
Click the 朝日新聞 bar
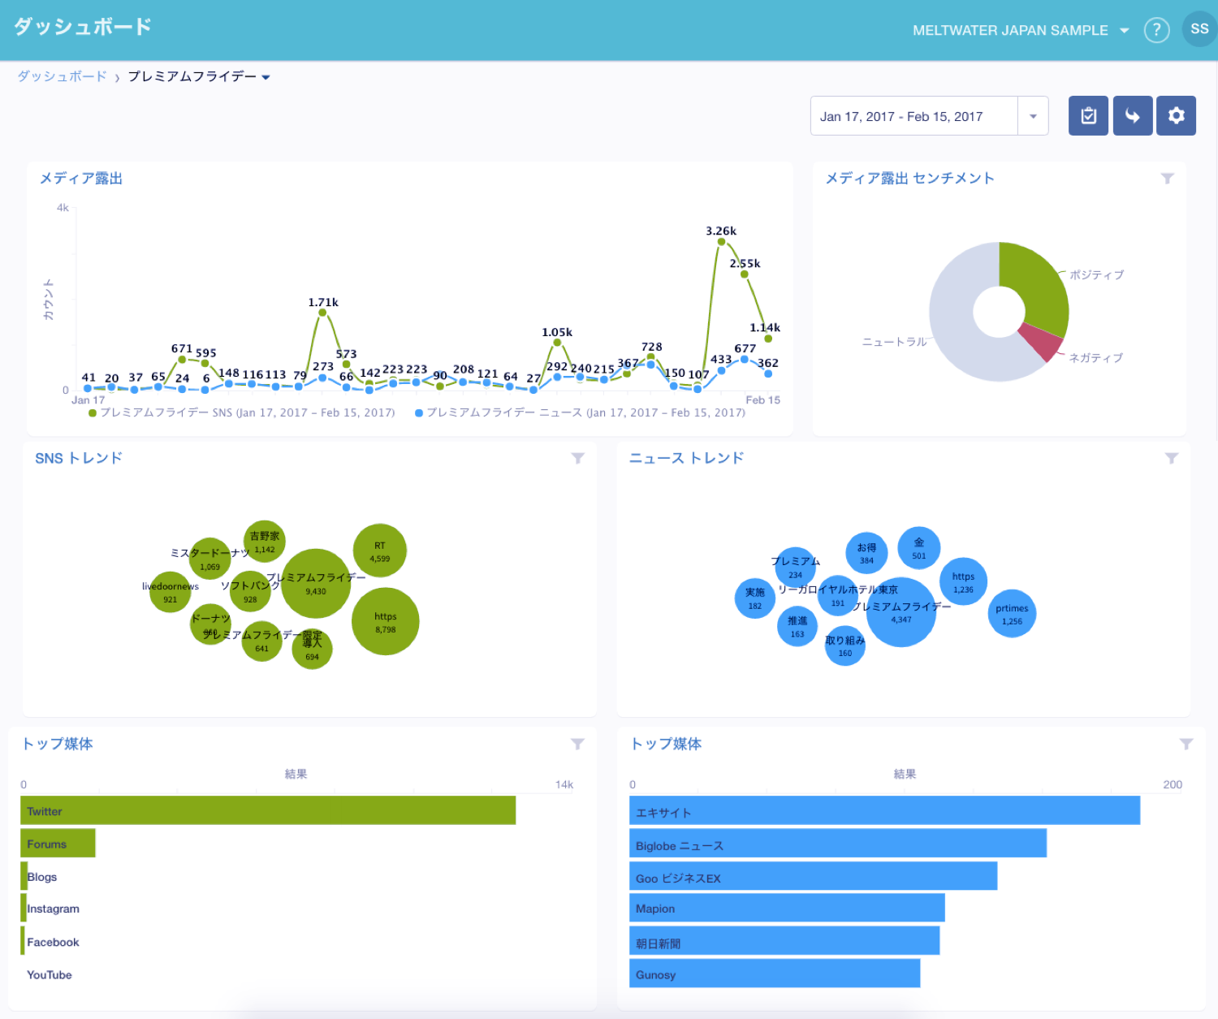pyautogui.click(x=784, y=940)
